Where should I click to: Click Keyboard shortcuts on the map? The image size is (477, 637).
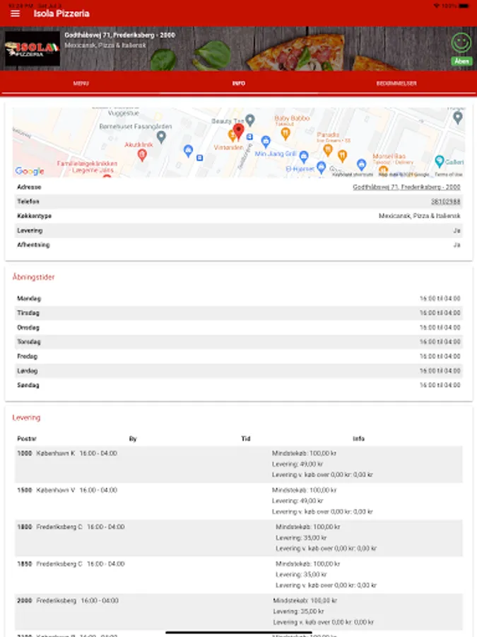(353, 174)
